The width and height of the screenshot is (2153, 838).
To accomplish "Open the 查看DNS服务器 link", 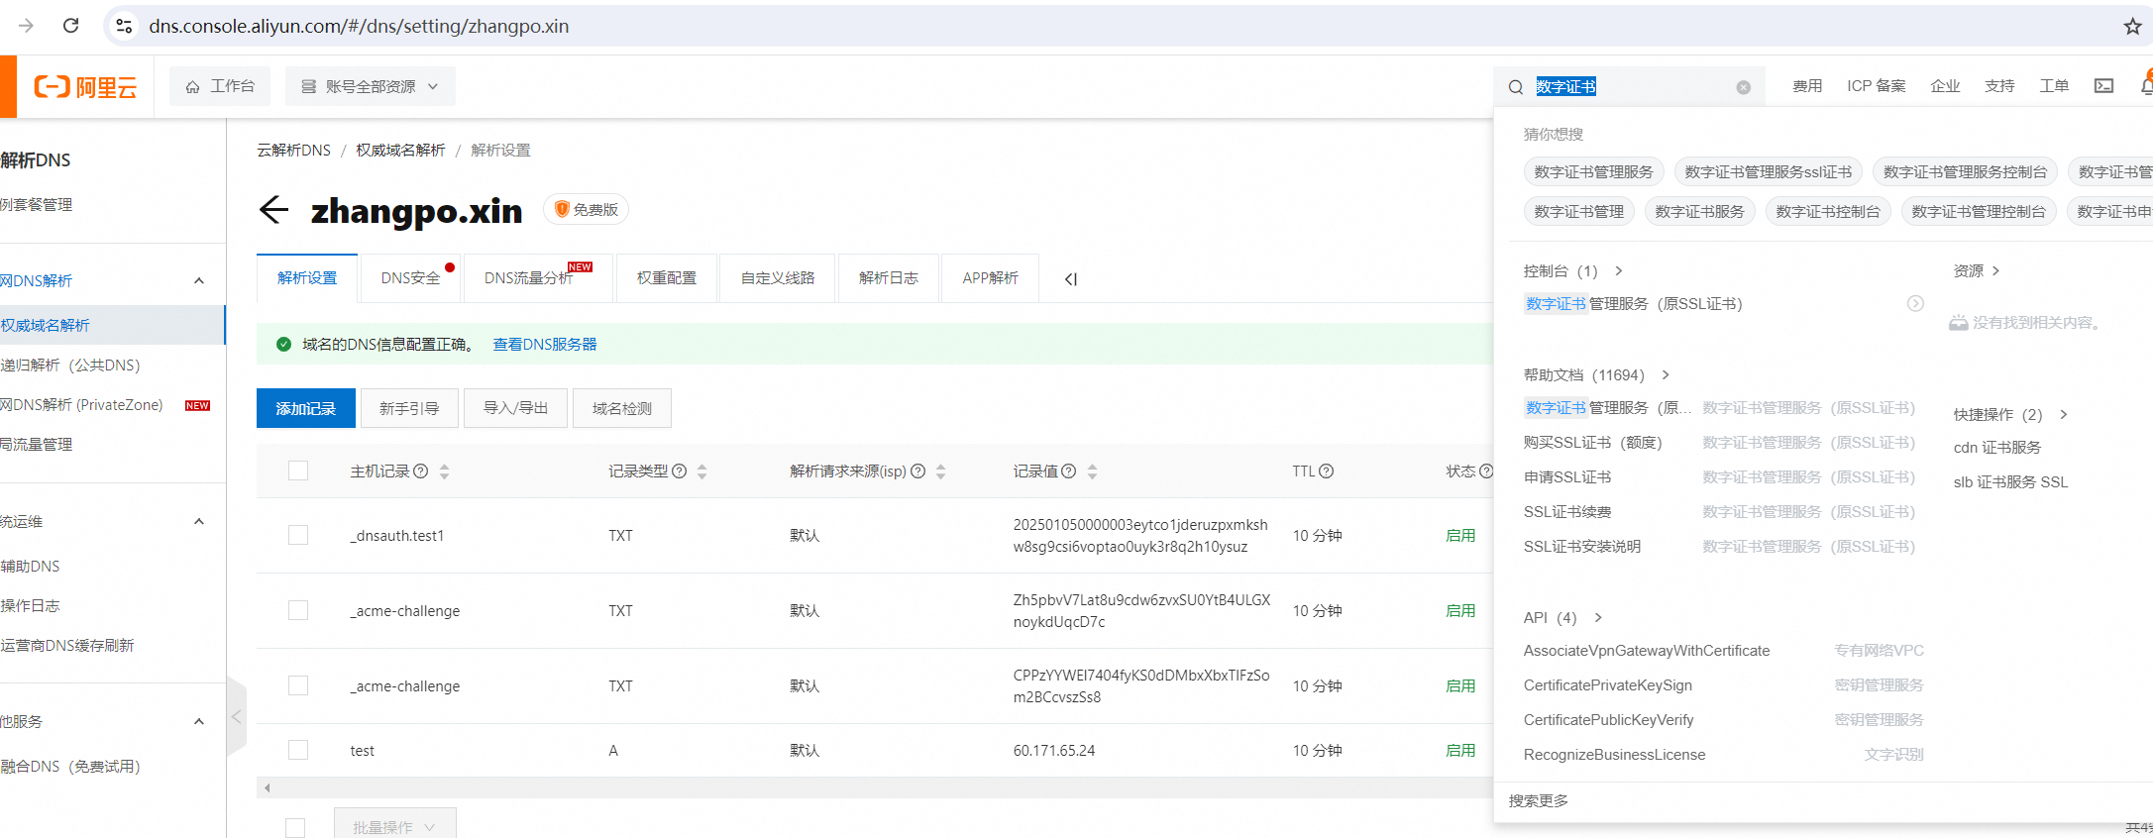I will click(x=545, y=345).
